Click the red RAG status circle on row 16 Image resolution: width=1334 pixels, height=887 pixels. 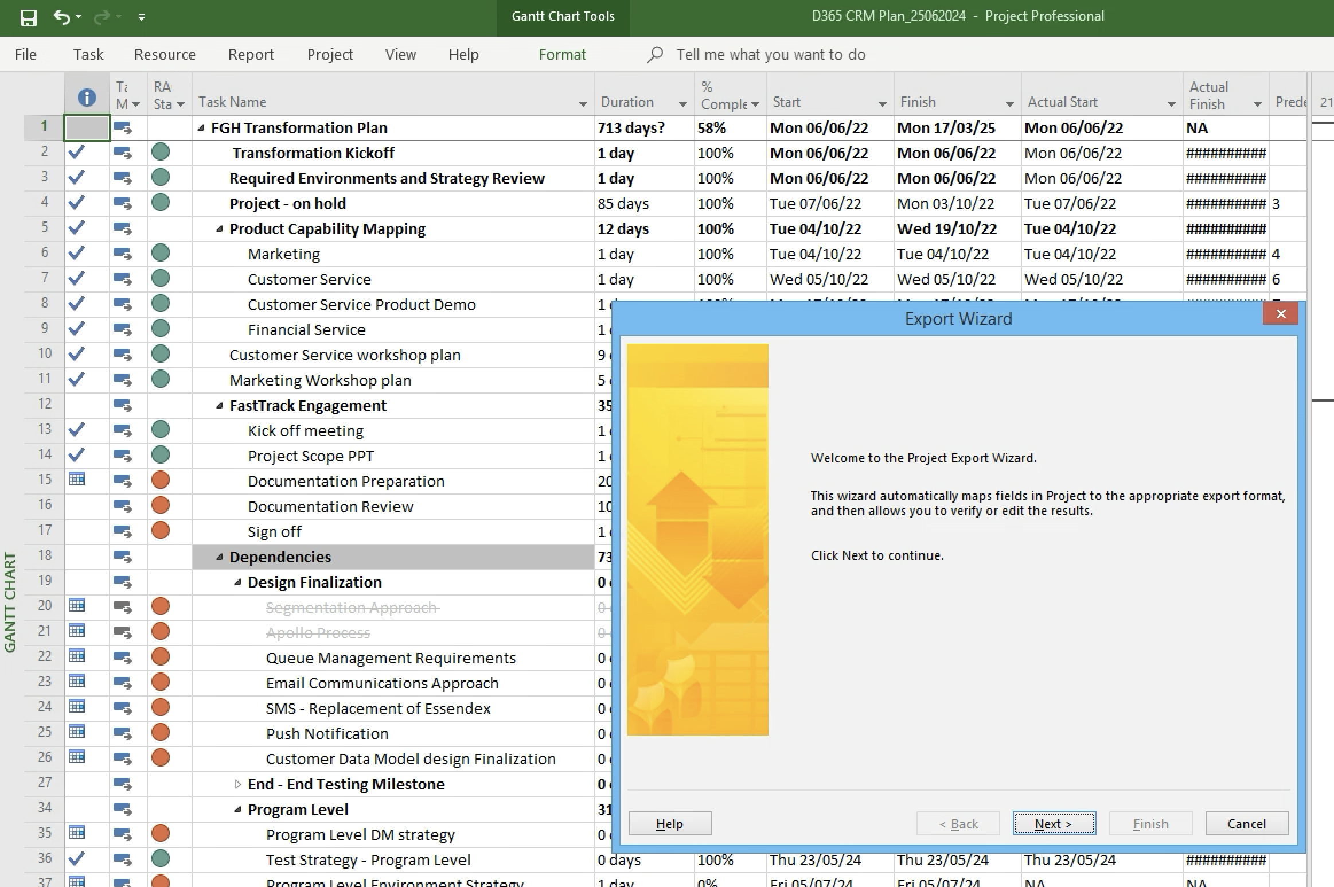pos(161,505)
